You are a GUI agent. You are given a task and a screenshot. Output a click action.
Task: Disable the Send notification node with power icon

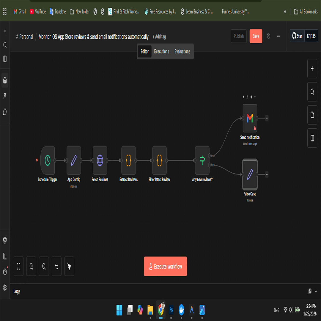pyautogui.click(x=247, y=97)
